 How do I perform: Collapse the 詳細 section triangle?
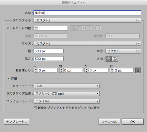pos(8,78)
